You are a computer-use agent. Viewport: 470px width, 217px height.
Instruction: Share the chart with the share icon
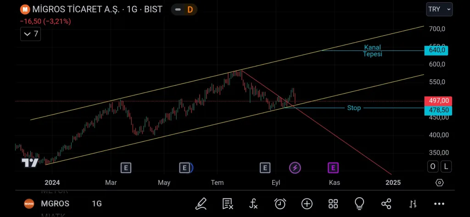[x=386, y=204]
